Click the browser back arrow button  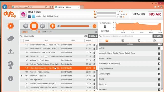[5, 7]
